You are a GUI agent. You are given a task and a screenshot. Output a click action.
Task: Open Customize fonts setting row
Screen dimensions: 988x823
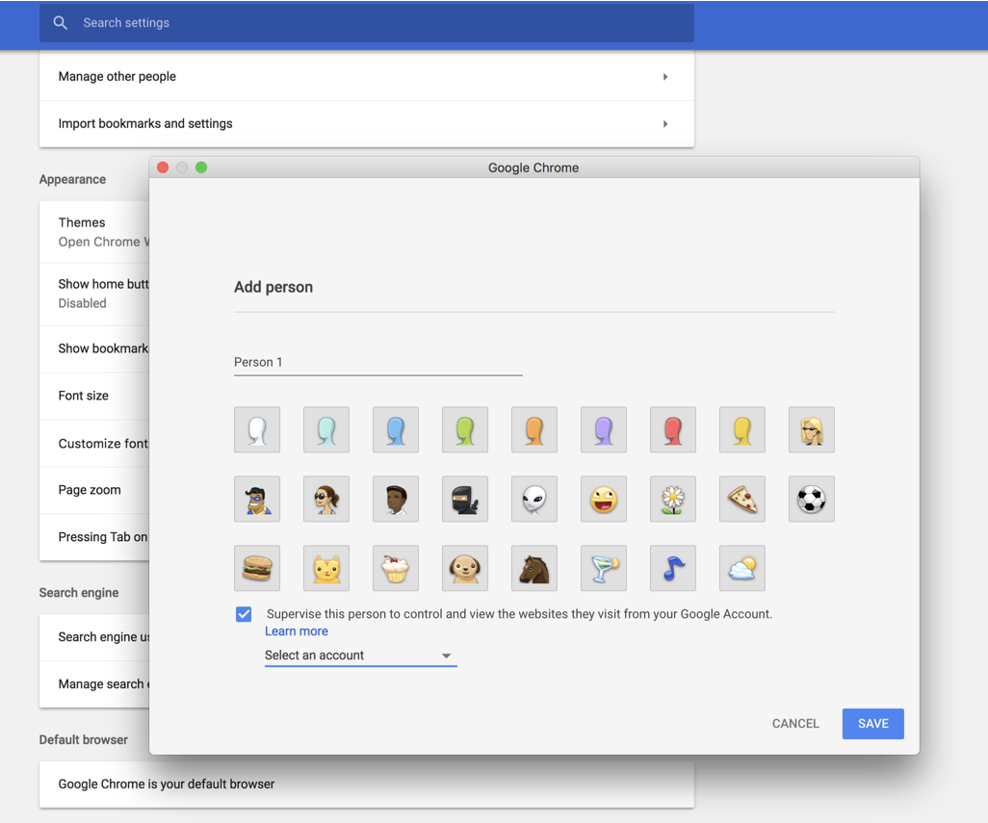pos(94,444)
